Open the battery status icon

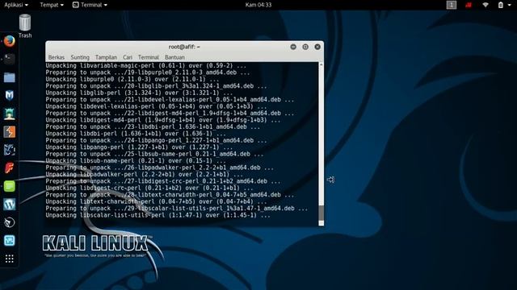pos(501,5)
